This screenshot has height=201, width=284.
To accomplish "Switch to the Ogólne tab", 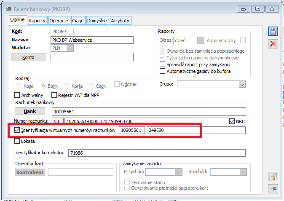I will pyautogui.click(x=18, y=20).
